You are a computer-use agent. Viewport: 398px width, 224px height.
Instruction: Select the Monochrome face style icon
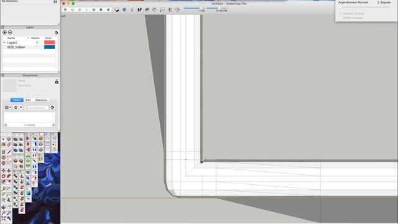[x=108, y=10]
